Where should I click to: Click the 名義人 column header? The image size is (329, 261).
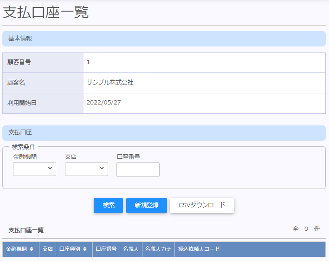131,249
